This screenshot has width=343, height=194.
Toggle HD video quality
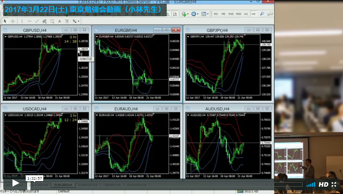323,184
